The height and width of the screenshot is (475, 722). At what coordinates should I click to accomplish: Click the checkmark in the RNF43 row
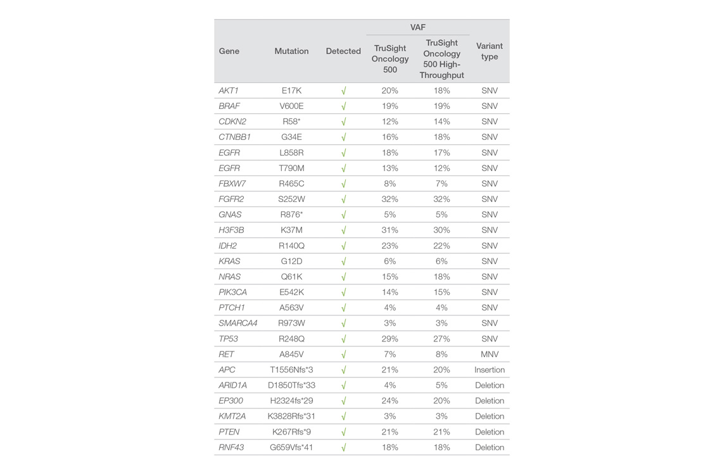point(343,448)
